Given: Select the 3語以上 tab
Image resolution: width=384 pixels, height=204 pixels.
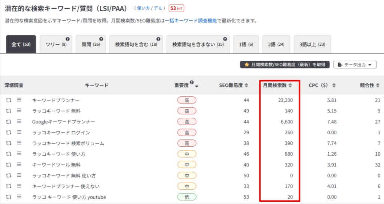Looking at the screenshot, I should click(312, 44).
